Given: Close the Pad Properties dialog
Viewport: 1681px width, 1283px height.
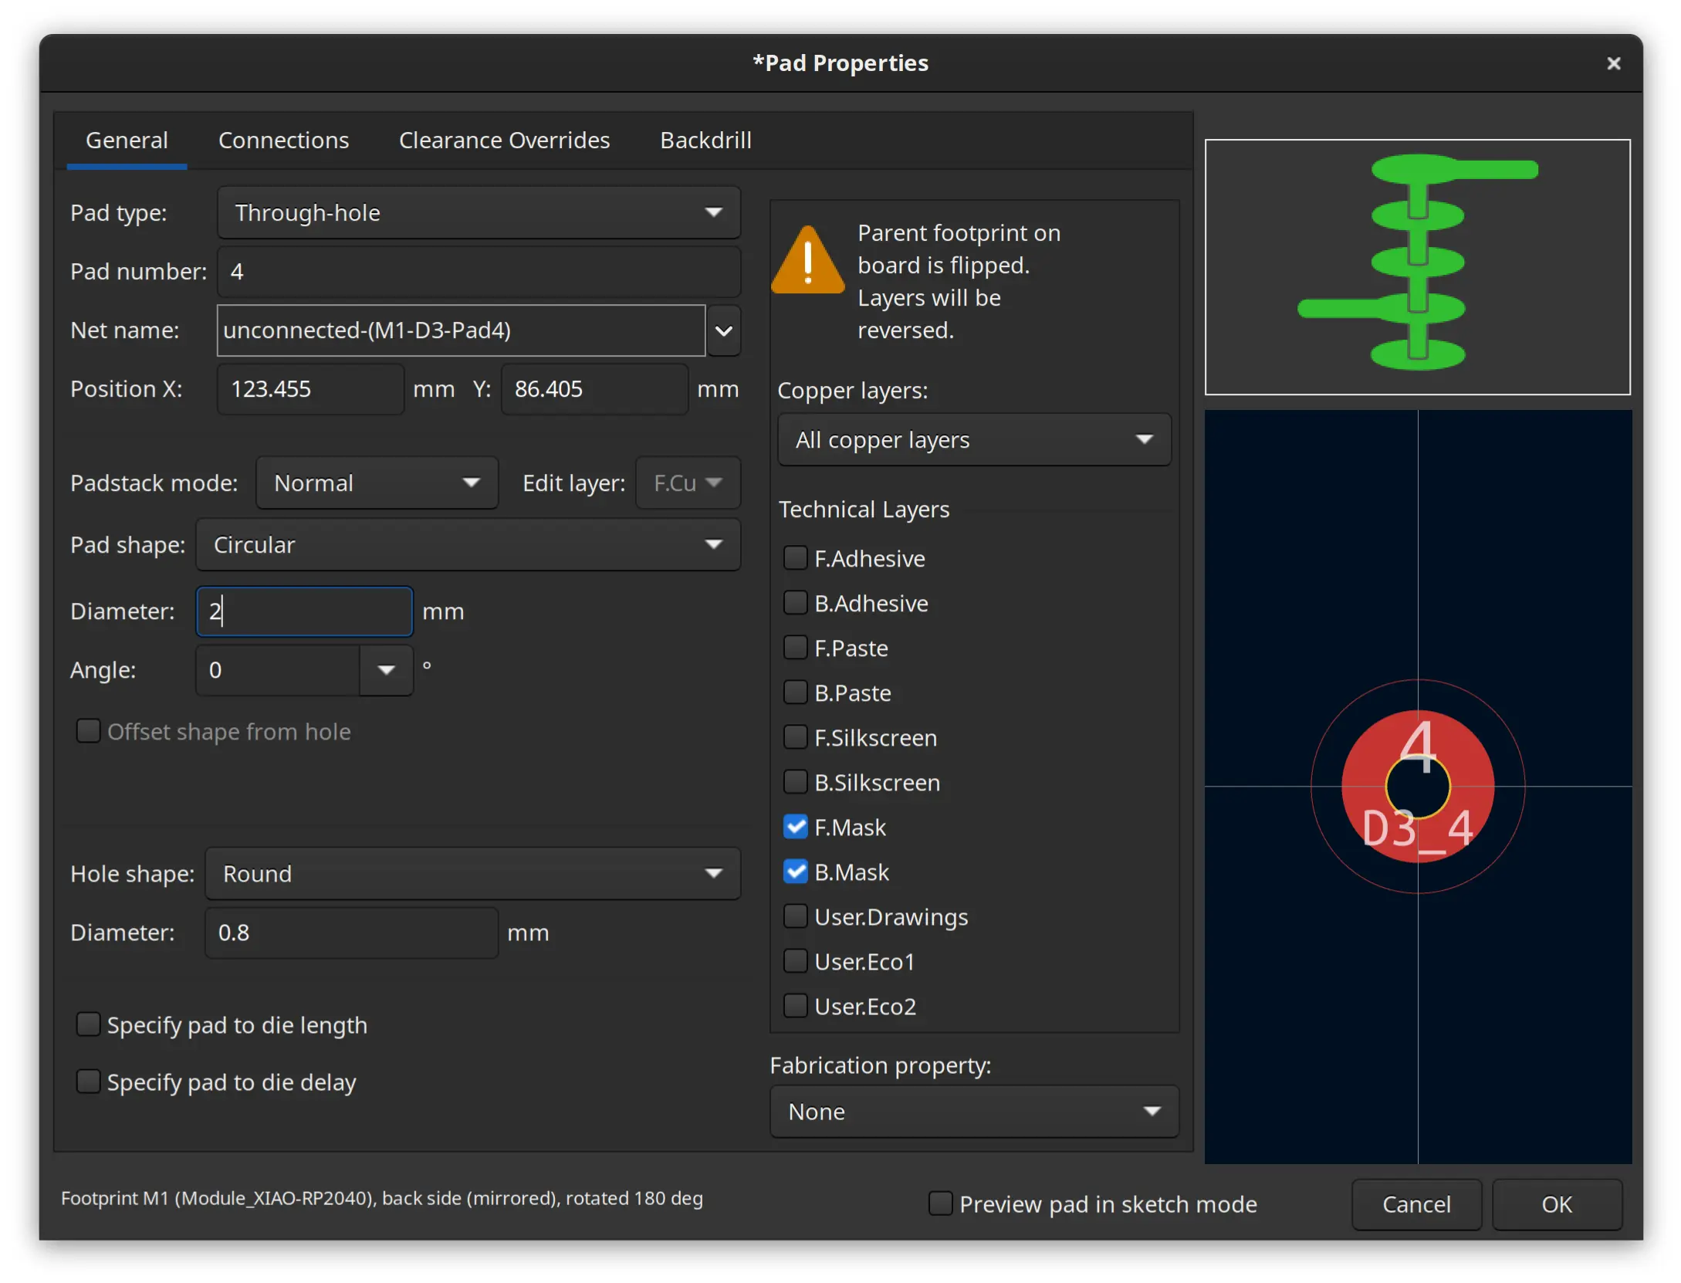Looking at the screenshot, I should click(1612, 63).
